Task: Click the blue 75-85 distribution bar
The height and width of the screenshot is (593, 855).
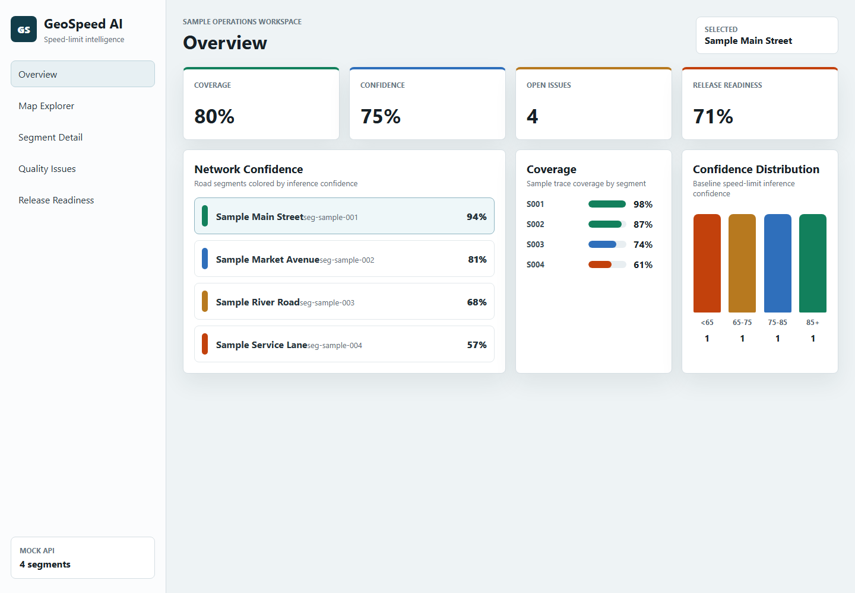Action: [x=778, y=263]
